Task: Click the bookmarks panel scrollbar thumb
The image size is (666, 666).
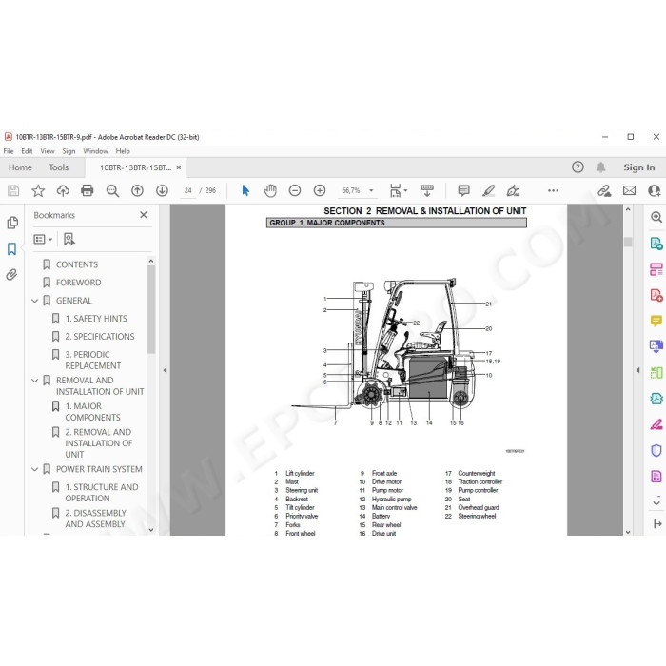Action: 151,309
